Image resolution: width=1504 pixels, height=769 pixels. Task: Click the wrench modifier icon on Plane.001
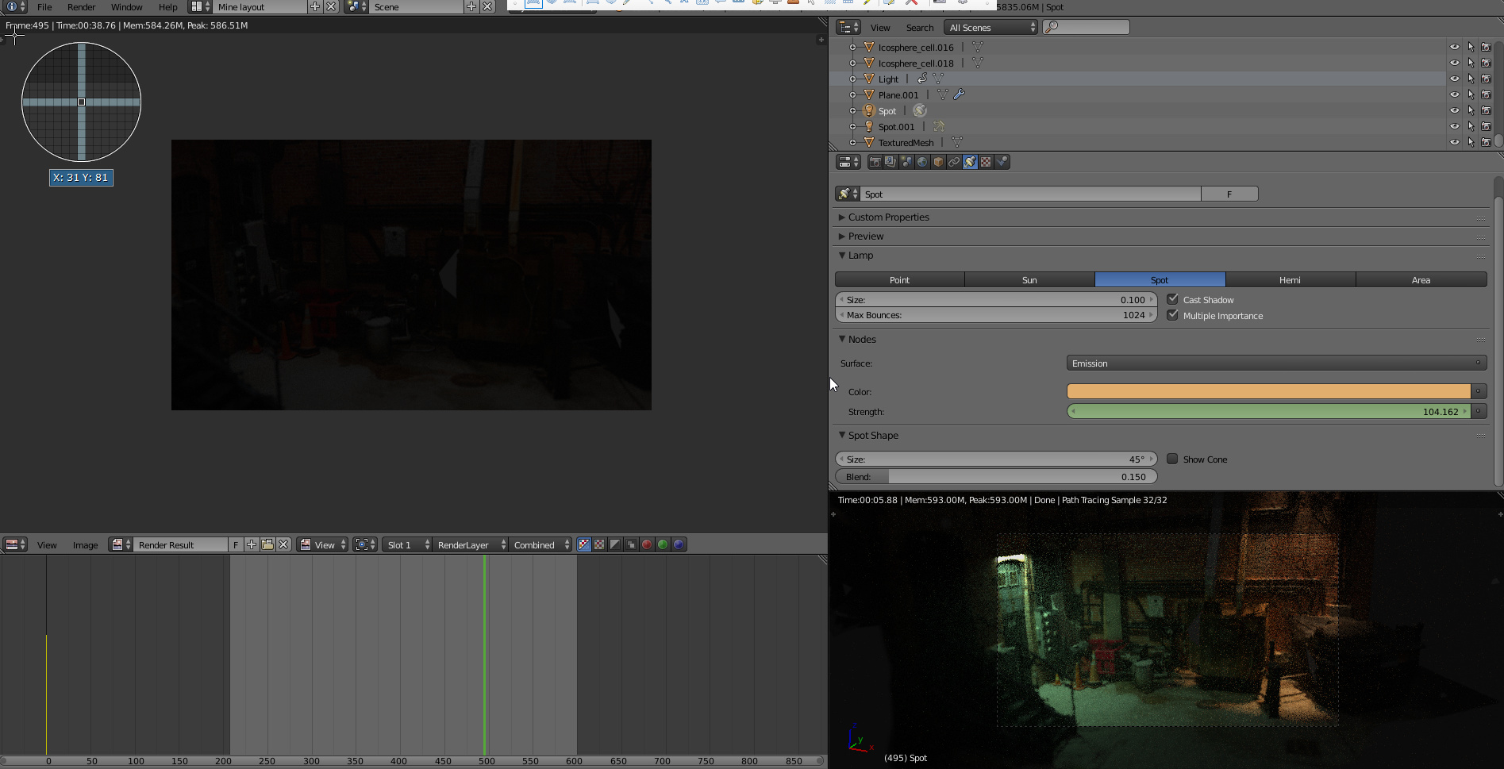pos(959,94)
